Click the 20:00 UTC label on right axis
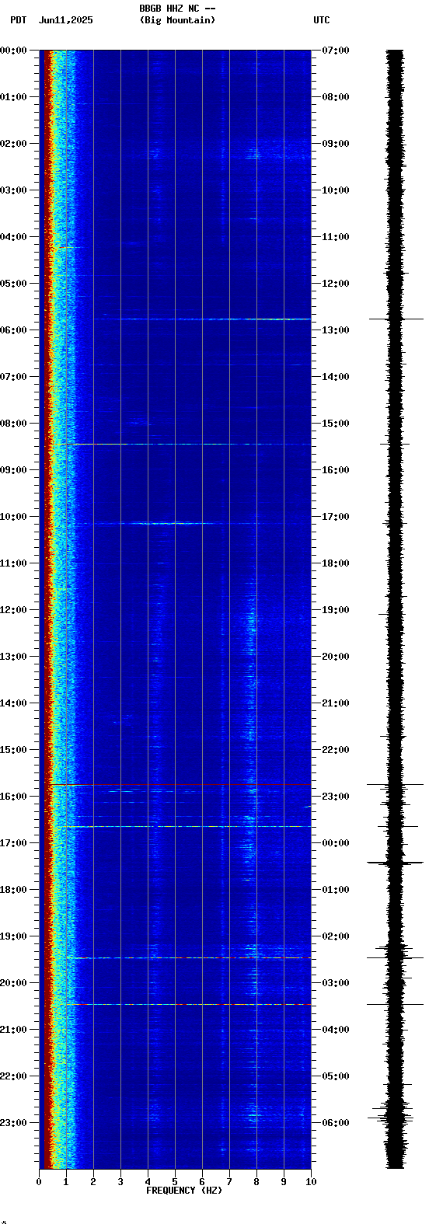Screen dimensions: 429x1231 (x=336, y=657)
